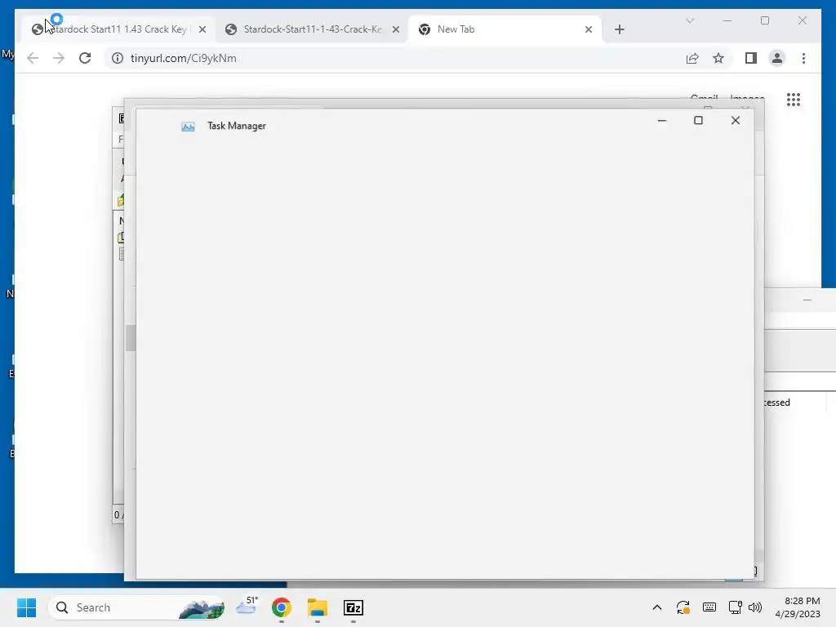Click the sync update tray icon
Screen dimensions: 836x627
tap(683, 607)
